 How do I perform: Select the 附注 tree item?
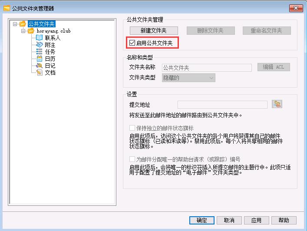click(50, 45)
